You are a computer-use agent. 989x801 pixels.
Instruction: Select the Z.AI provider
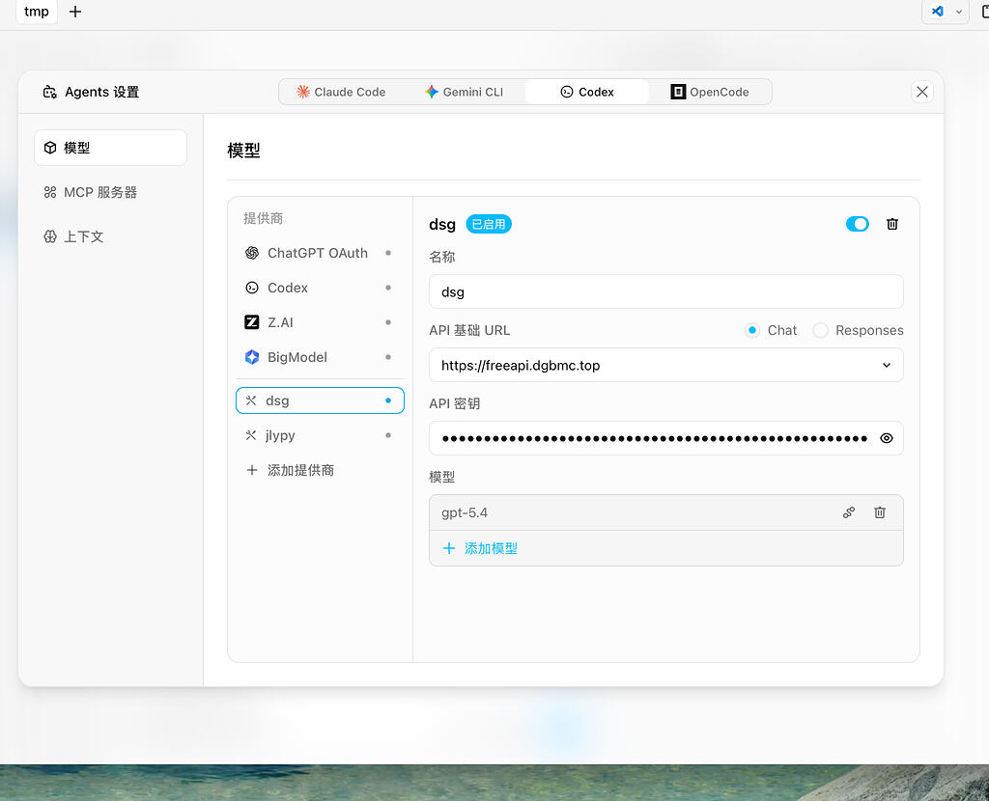click(320, 322)
